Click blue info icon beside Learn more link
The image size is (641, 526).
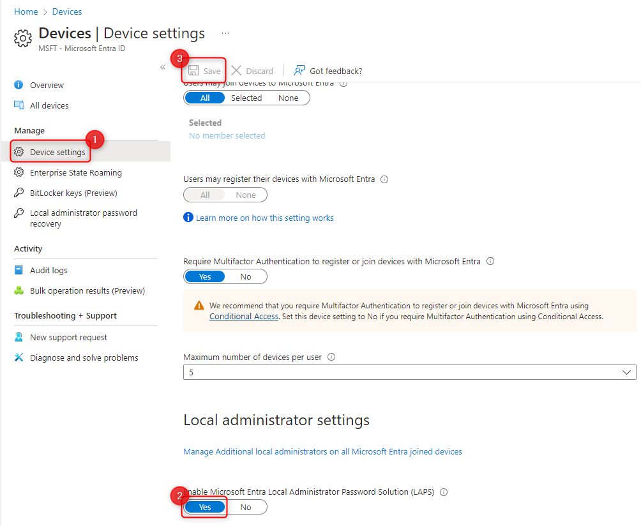click(188, 217)
